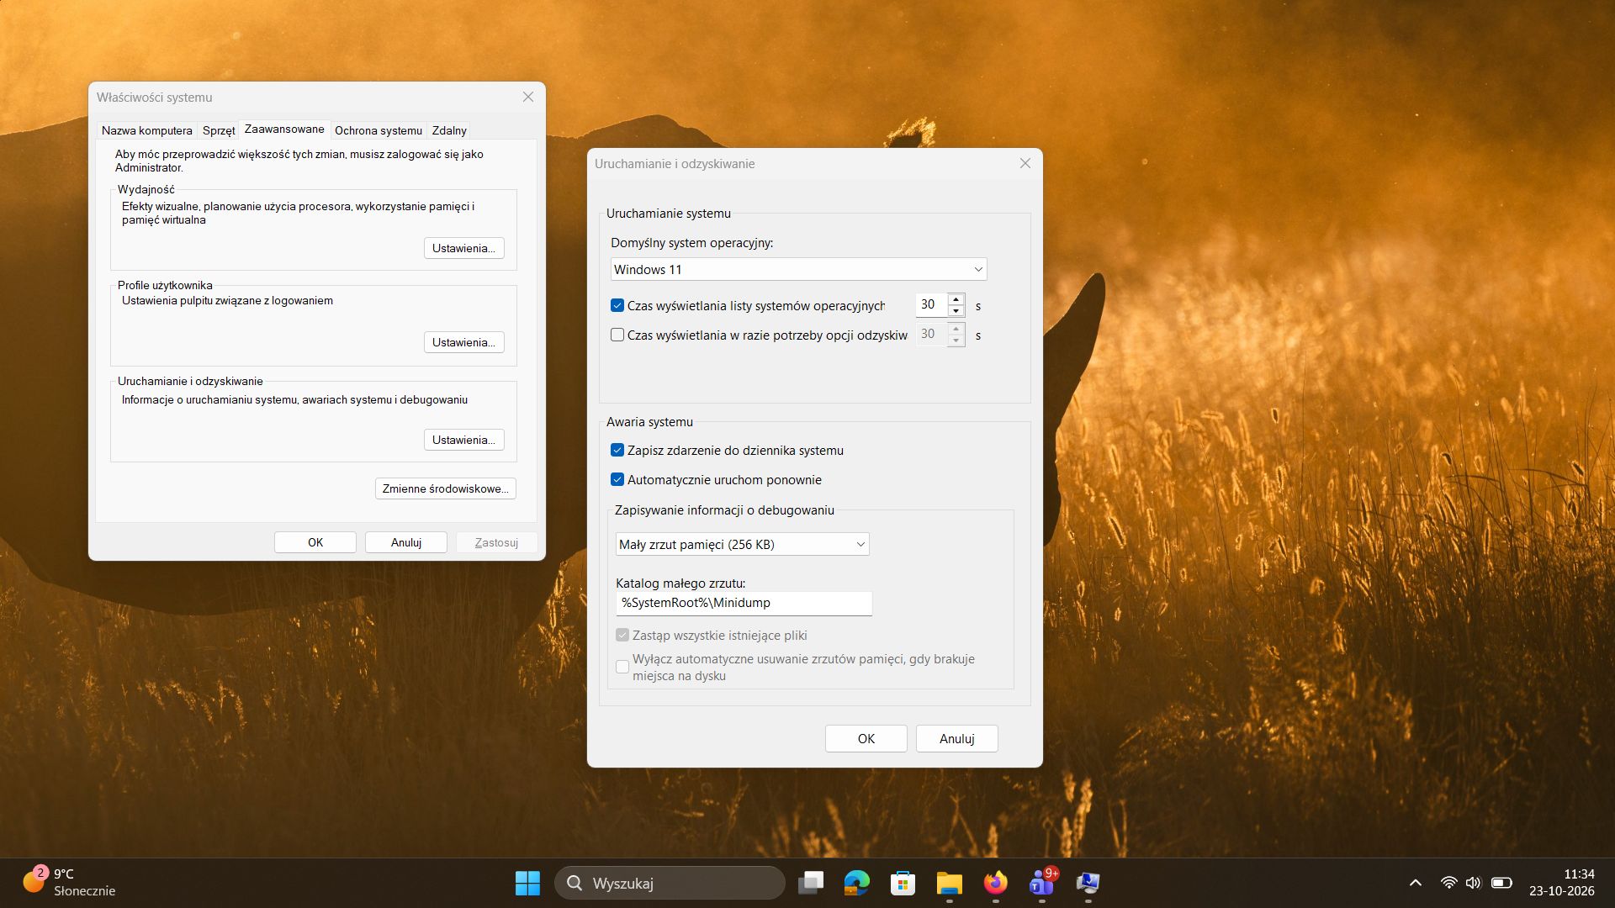The width and height of the screenshot is (1615, 908).
Task: Open Uruchamianie i odzyskiwanie Ustawienia button
Action: pyautogui.click(x=463, y=440)
